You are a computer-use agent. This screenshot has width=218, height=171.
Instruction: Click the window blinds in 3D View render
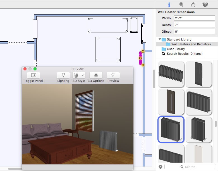point(84,111)
